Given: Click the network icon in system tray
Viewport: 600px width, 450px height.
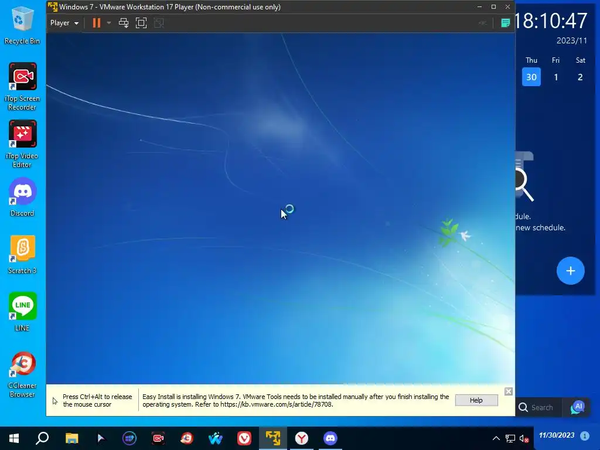Looking at the screenshot, I should tap(510, 438).
